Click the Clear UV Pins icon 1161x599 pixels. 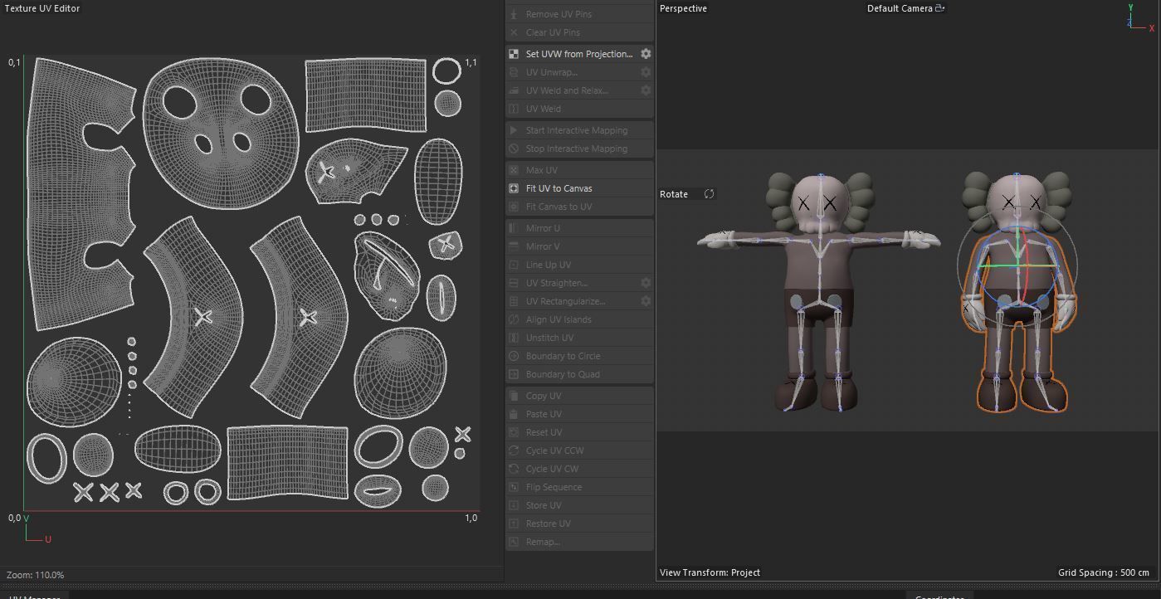coord(514,32)
